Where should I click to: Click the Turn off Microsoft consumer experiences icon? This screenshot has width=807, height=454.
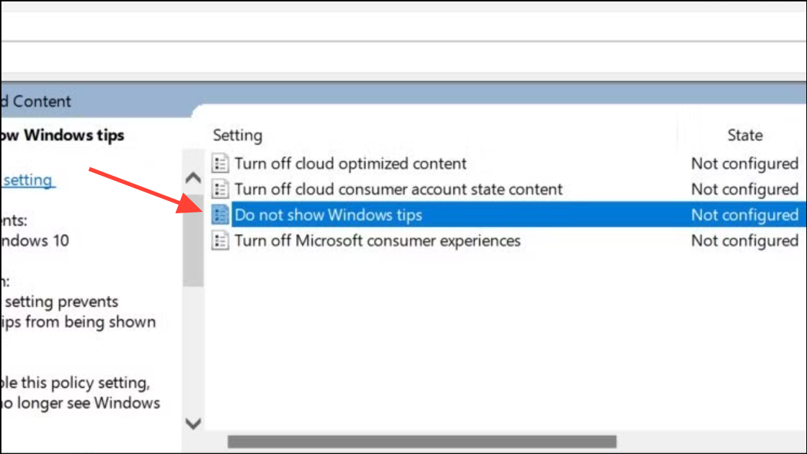(220, 241)
